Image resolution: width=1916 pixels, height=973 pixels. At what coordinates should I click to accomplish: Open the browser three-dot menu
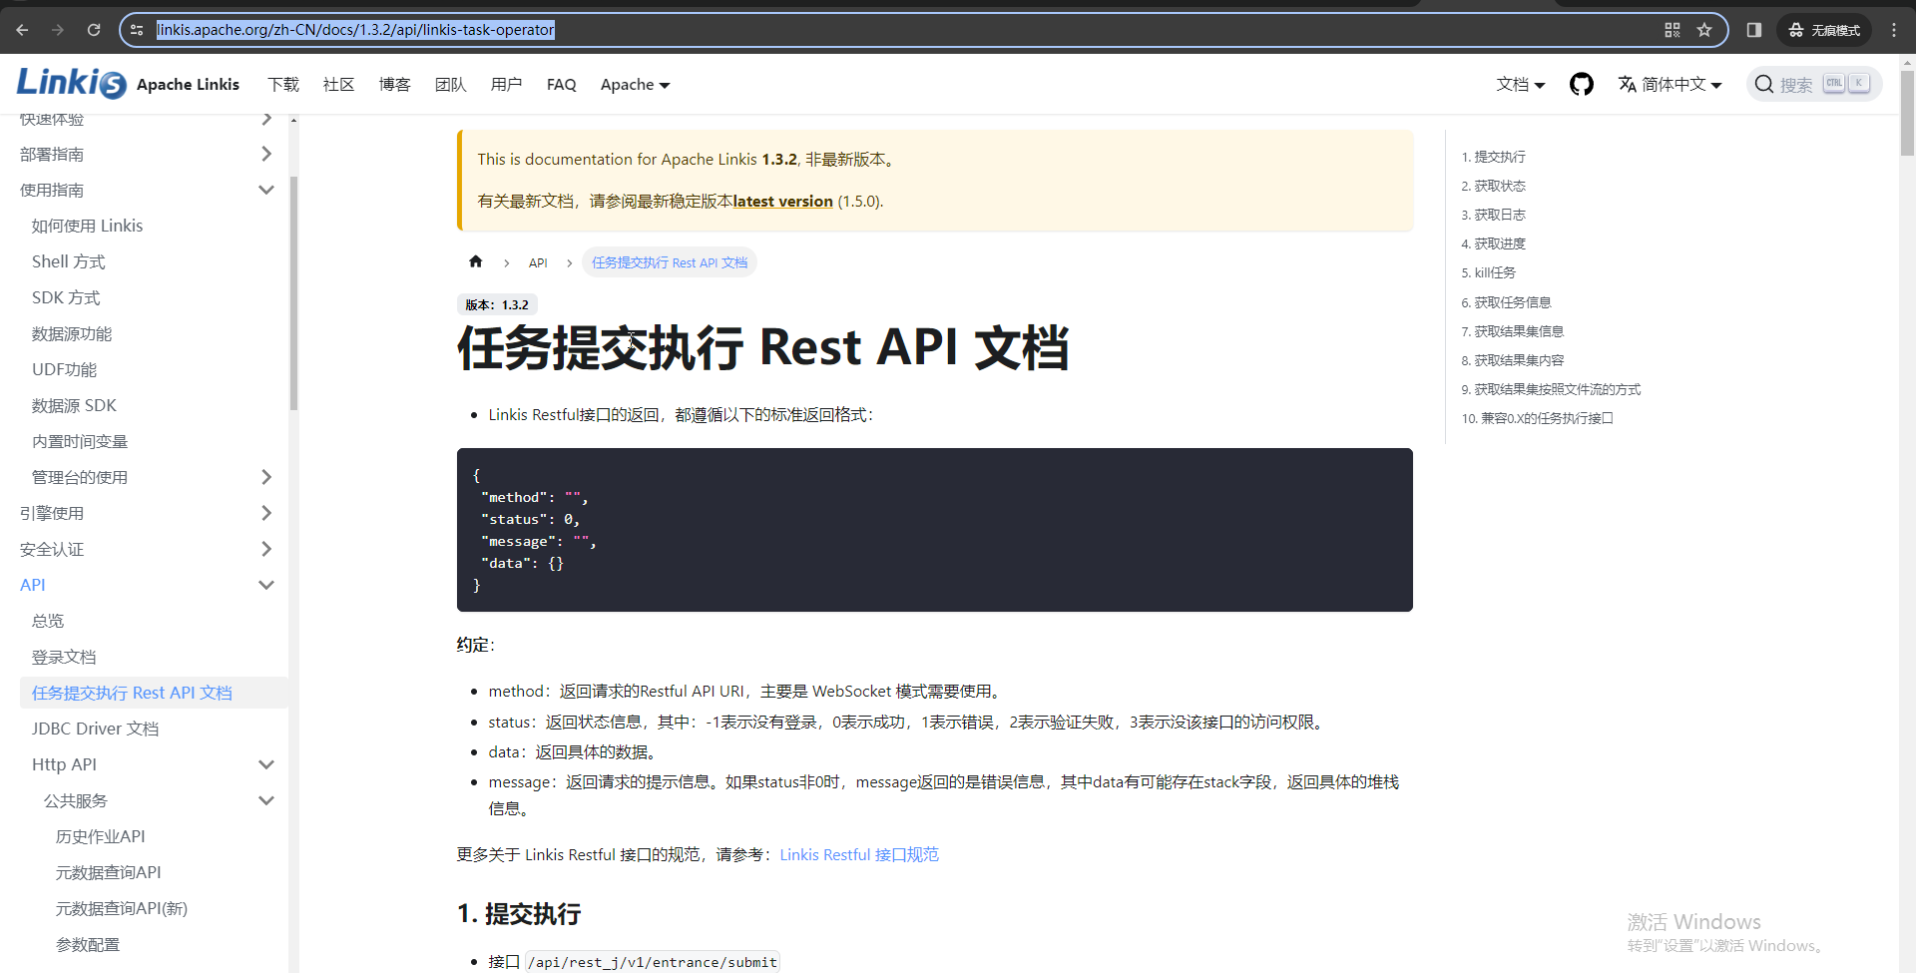[1894, 30]
